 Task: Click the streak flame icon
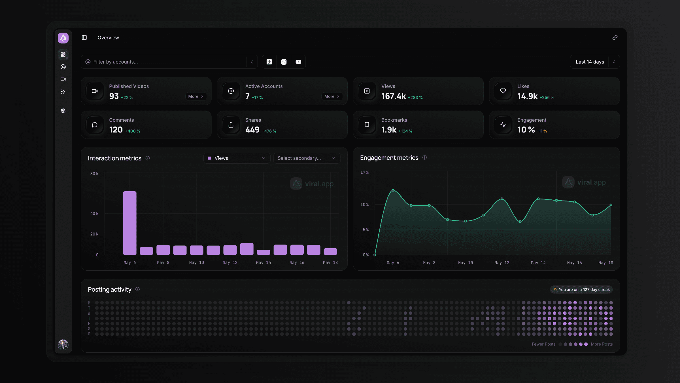tap(555, 290)
